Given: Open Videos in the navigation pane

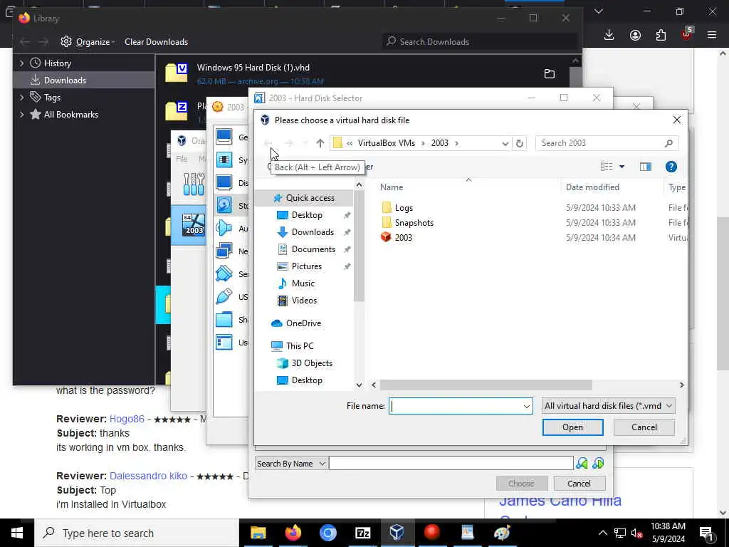Looking at the screenshot, I should click(303, 301).
